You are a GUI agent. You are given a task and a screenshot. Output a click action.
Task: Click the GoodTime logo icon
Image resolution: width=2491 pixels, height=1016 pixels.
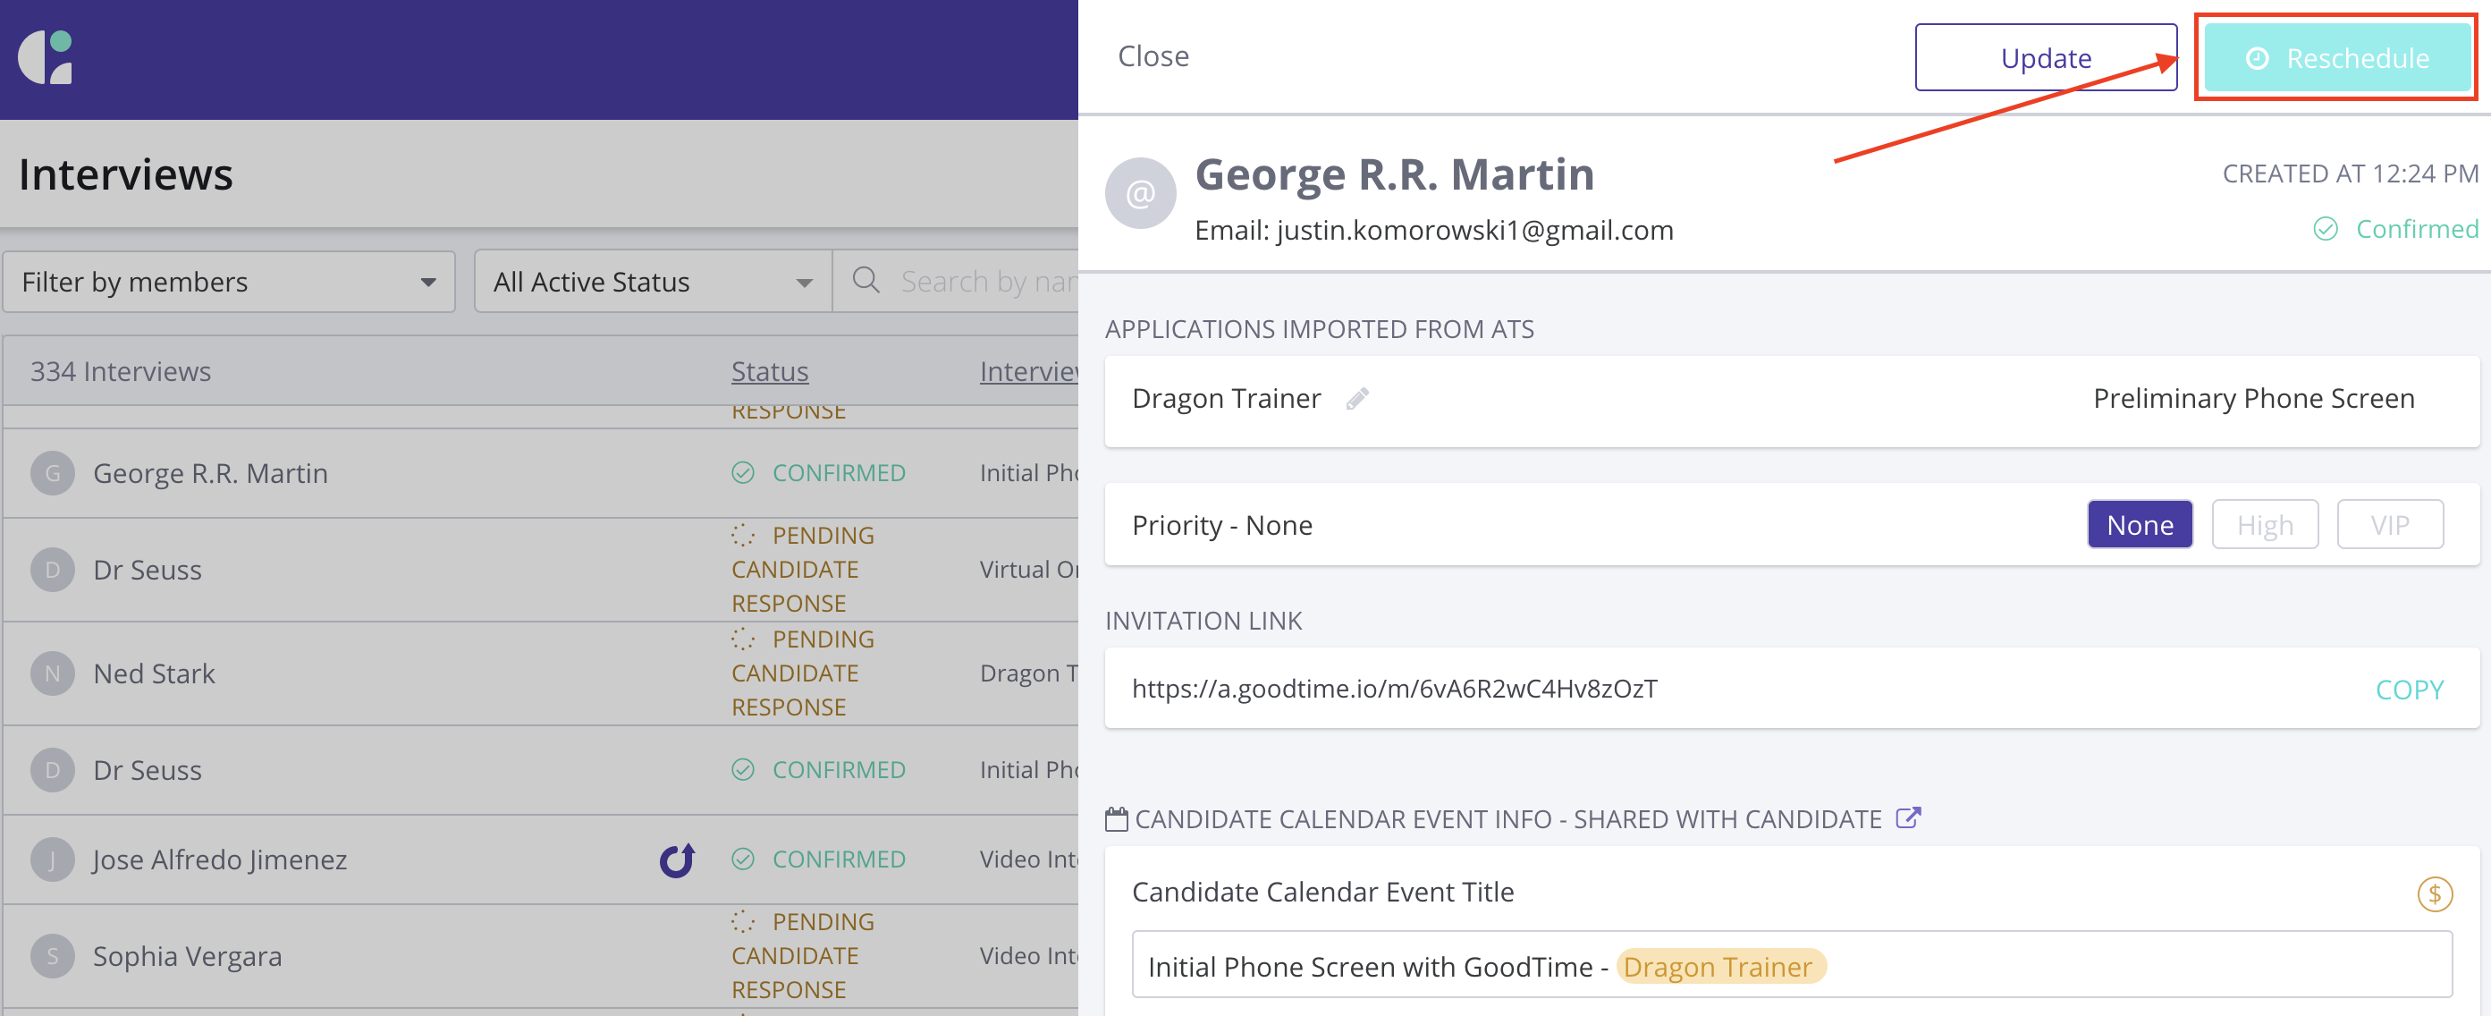46,57
